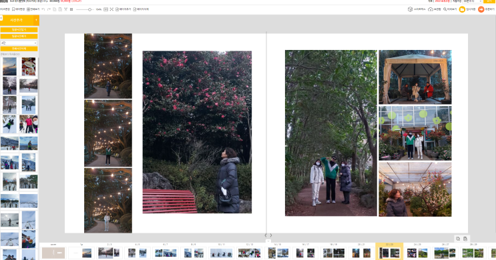Select the 14|15 spread thumbnail
Viewport: 496px width, 260px height.
click(278, 253)
